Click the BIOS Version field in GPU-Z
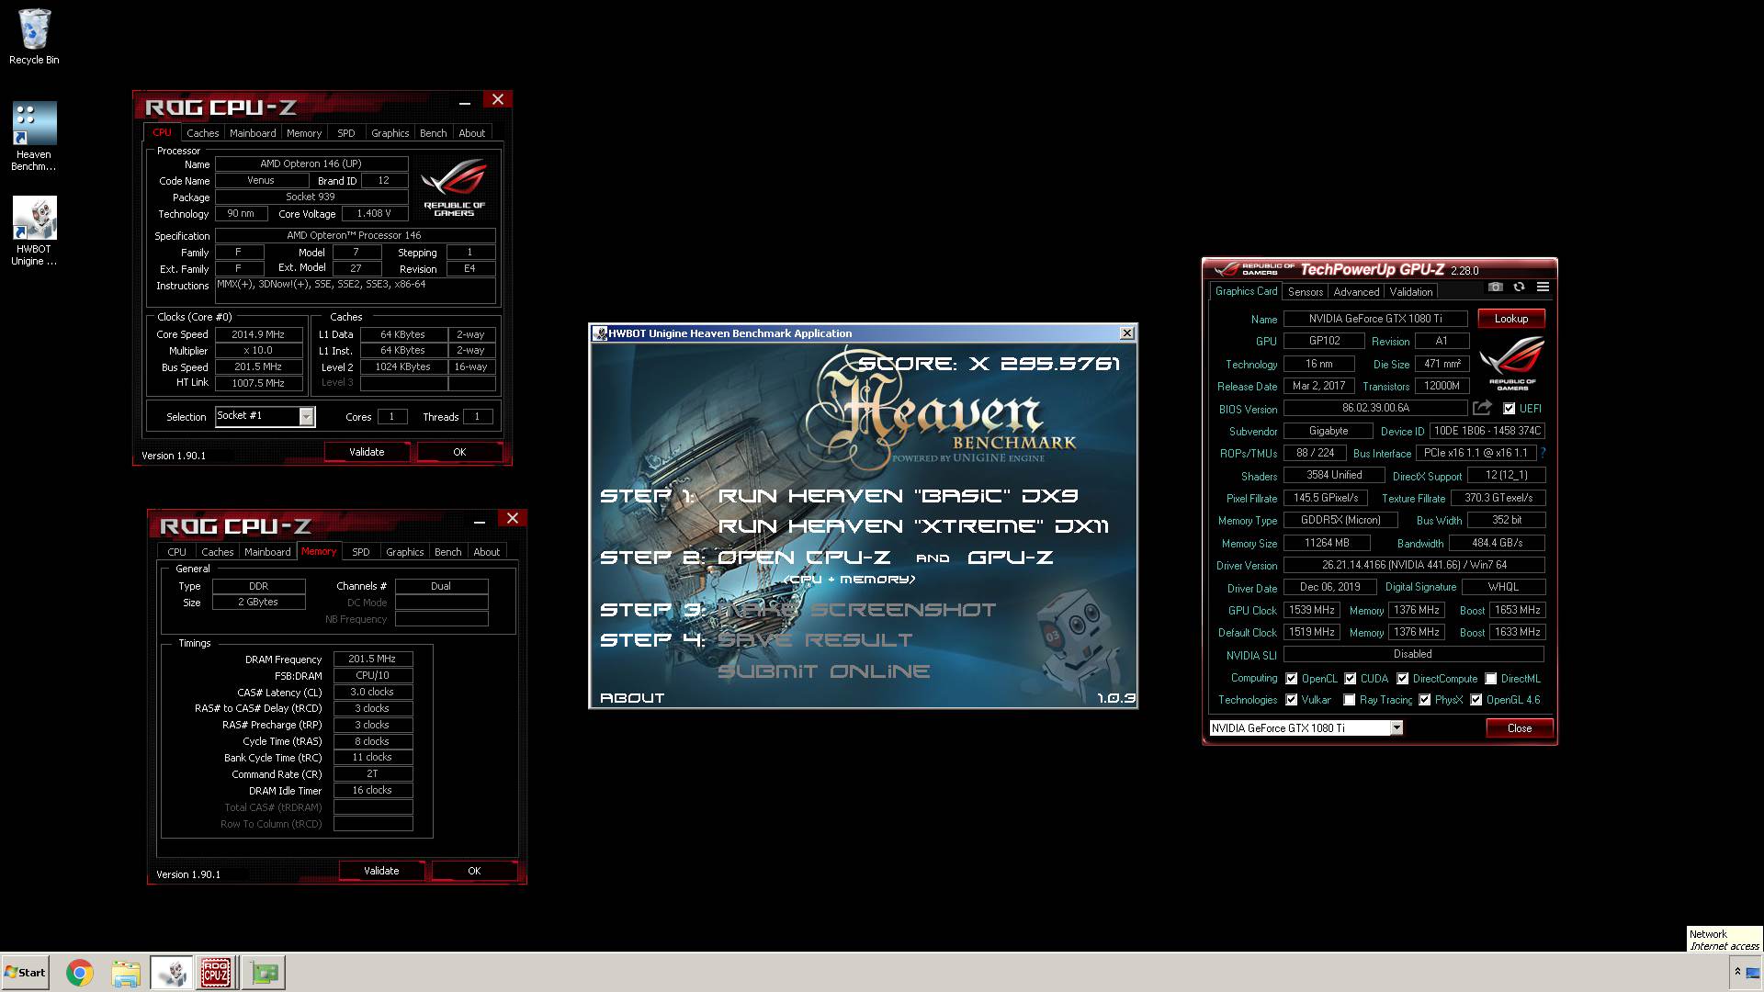Viewport: 1764px width, 992px height. point(1375,408)
